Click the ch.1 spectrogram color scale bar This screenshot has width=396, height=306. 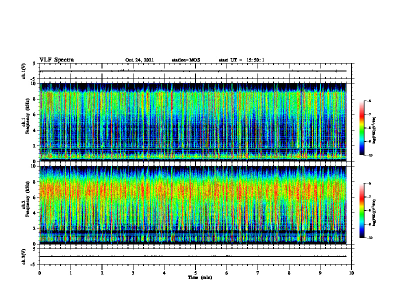(361, 128)
